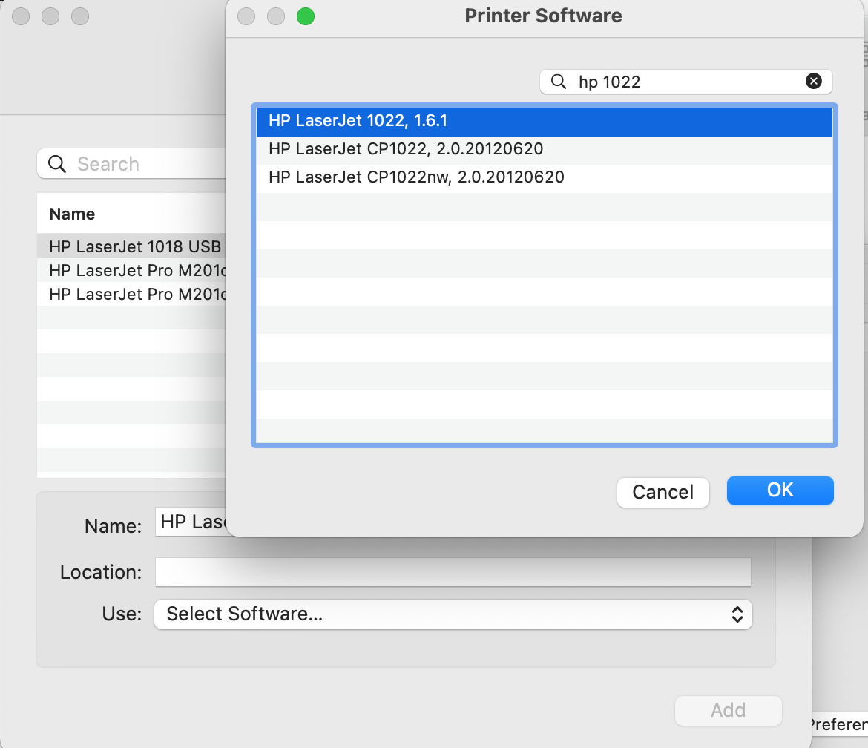Click Search field in Add Printer window

coord(132,164)
